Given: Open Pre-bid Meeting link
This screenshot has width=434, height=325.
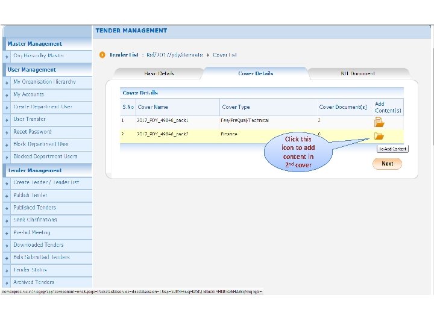Looking at the screenshot, I should [32, 232].
